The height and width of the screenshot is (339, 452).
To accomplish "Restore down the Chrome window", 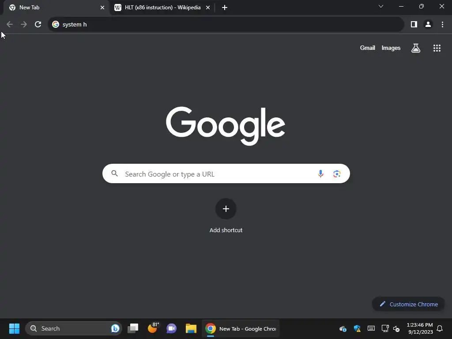I will [422, 6].
